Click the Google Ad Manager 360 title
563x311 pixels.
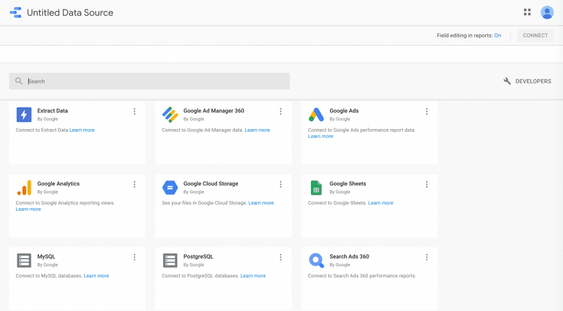(214, 110)
